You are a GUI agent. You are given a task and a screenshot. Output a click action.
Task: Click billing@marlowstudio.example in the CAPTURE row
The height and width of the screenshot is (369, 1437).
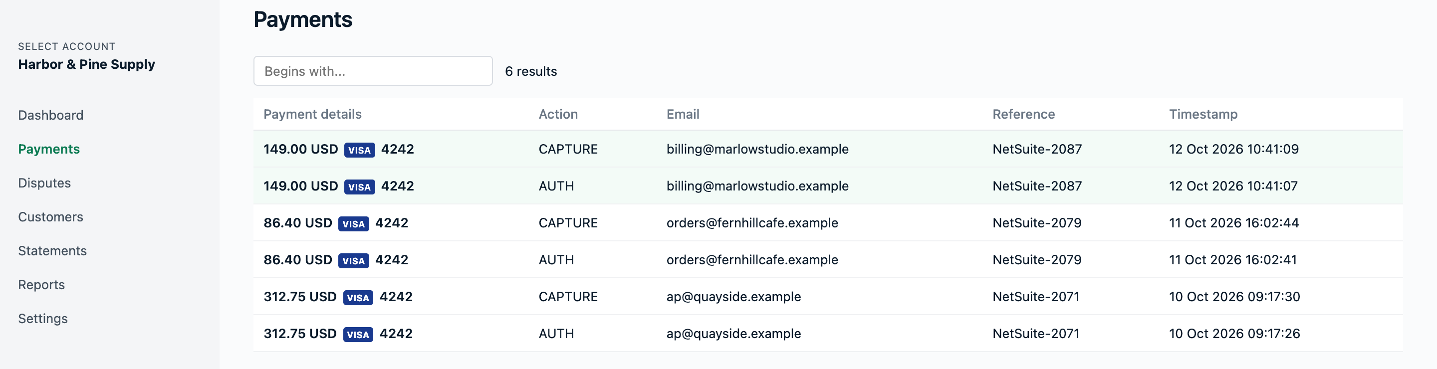pos(757,149)
